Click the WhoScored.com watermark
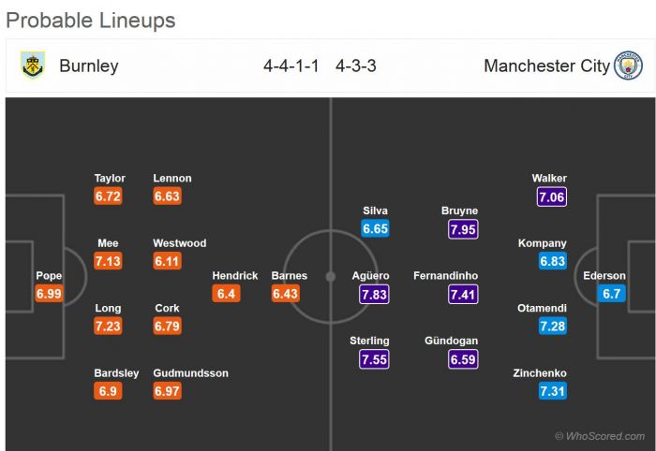This screenshot has height=451, width=656. tap(599, 436)
